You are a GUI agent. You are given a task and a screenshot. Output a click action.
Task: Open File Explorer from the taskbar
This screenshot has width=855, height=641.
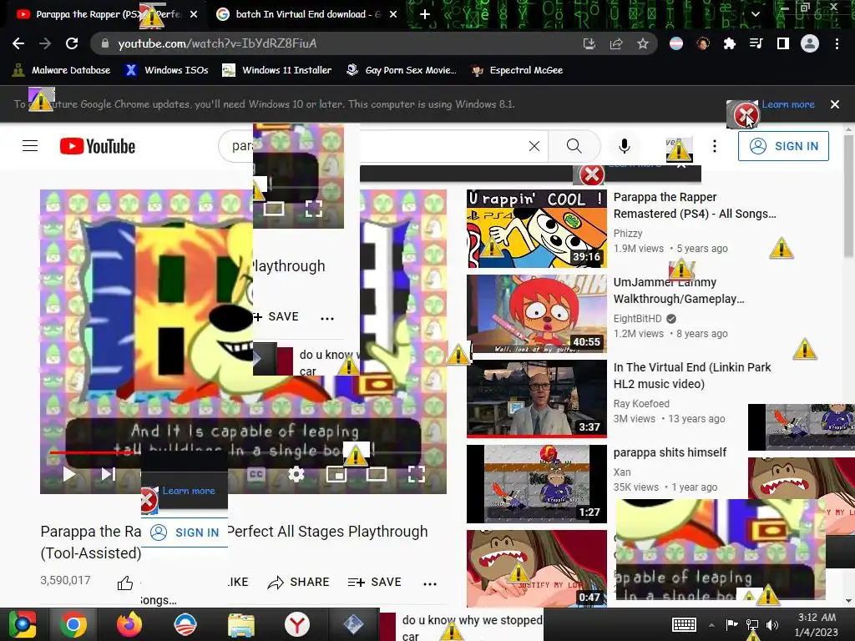pyautogui.click(x=241, y=624)
